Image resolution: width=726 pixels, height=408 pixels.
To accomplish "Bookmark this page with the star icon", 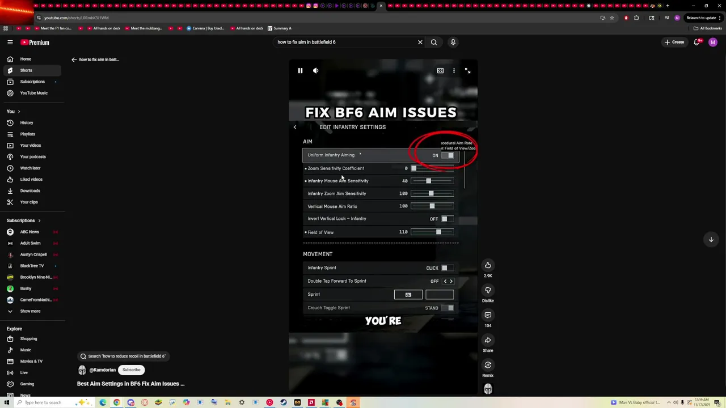I will click(612, 18).
